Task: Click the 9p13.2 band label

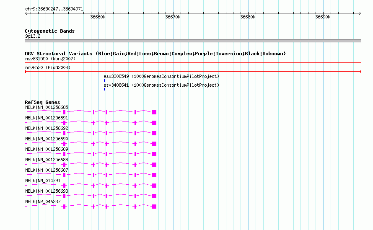Action: [33, 36]
